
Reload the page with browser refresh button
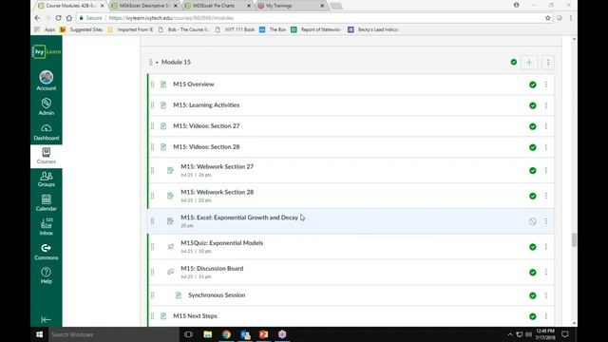click(x=58, y=18)
